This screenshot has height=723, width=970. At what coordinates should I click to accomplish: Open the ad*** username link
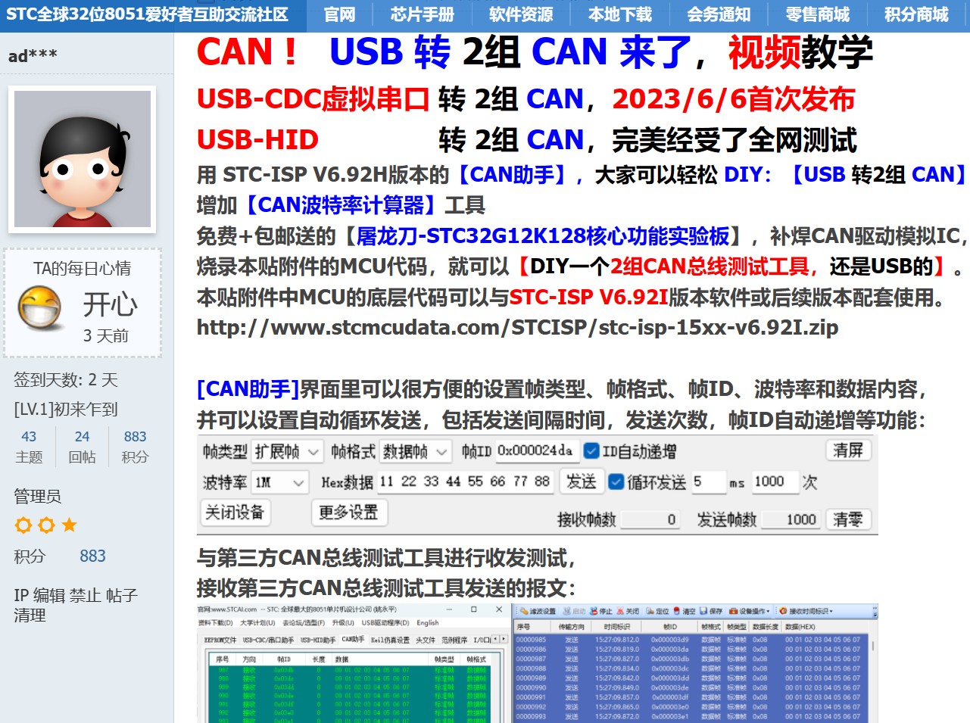pyautogui.click(x=33, y=55)
